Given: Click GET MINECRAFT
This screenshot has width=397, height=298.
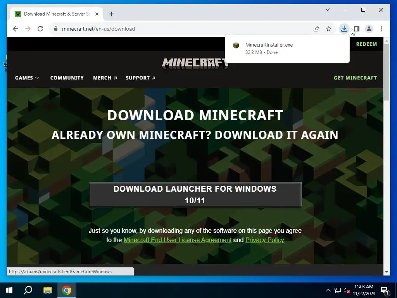Looking at the screenshot, I should 355,78.
